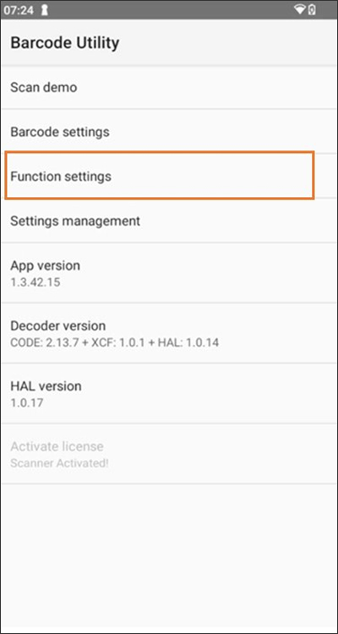Tap the Scanner Activated! status text
This screenshot has height=634, width=338.
click(x=59, y=463)
